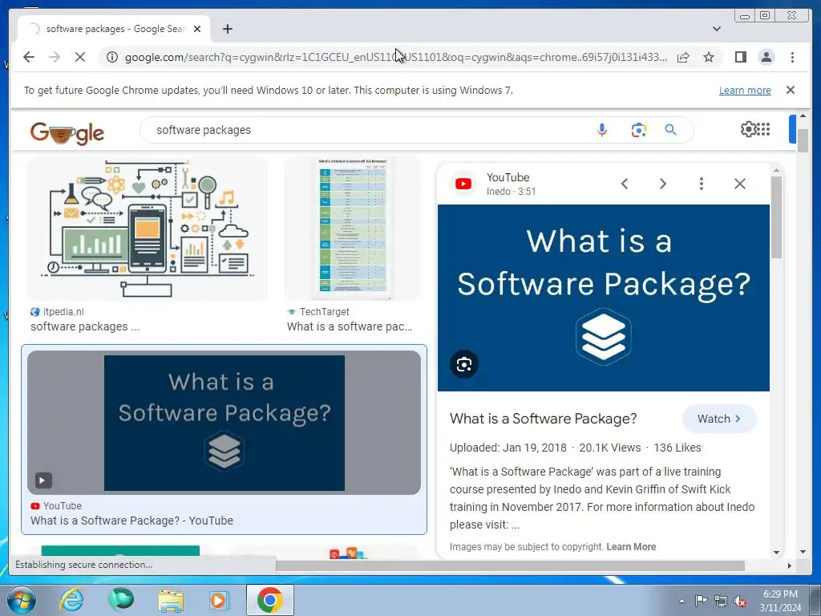The width and height of the screenshot is (821, 616).
Task: Show hidden tray icons arrow
Action: click(x=681, y=601)
